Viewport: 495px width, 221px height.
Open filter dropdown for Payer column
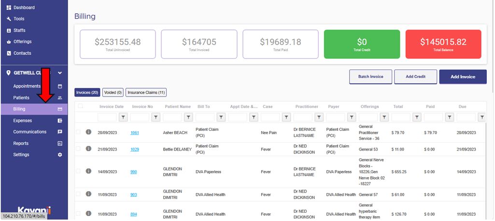point(352,117)
